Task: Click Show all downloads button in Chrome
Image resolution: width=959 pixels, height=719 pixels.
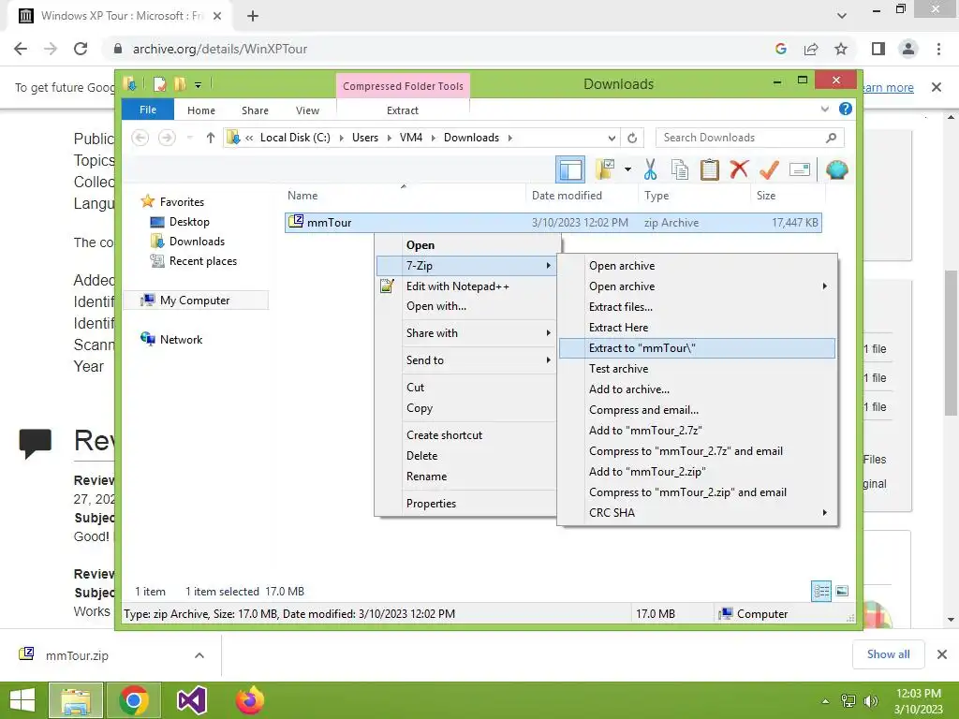Action: pos(888,654)
